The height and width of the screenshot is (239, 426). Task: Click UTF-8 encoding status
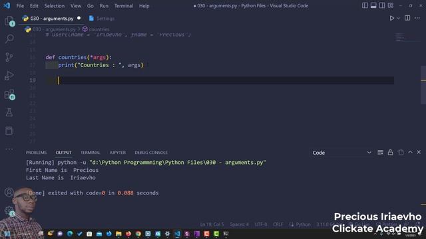pyautogui.click(x=261, y=224)
